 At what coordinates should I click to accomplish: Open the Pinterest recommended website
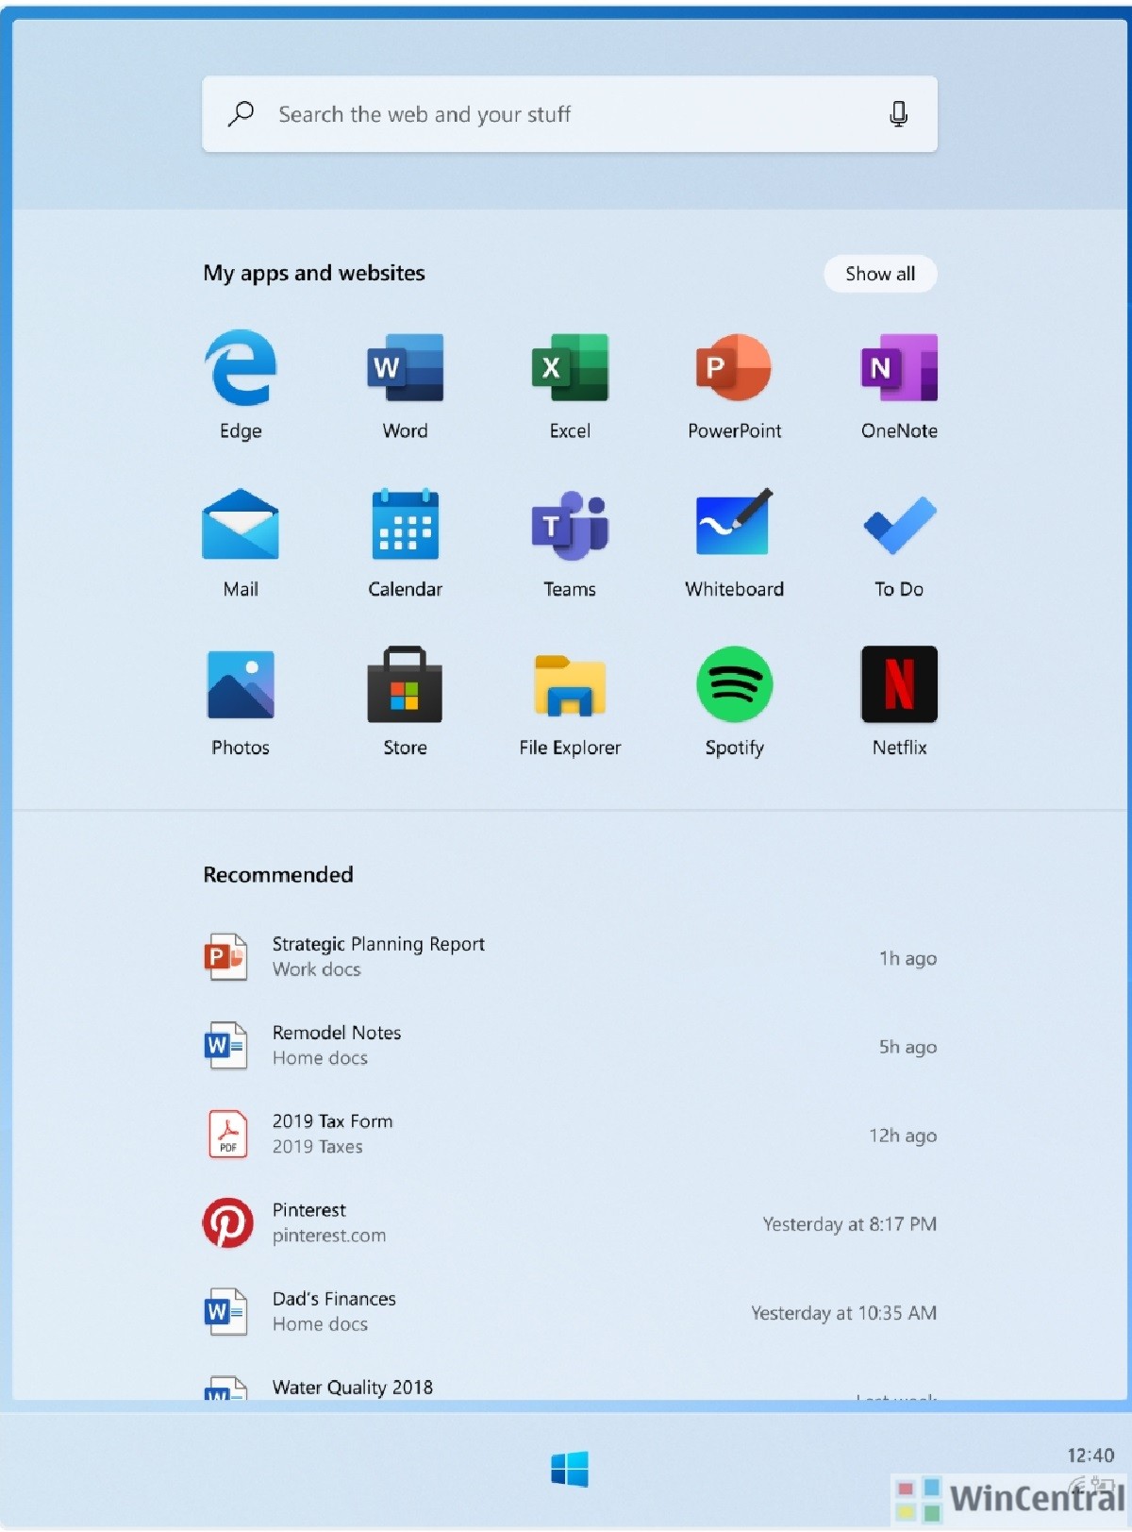(570, 1223)
